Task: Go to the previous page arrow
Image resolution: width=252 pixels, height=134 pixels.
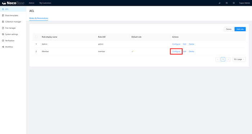Action: click(x=218, y=59)
